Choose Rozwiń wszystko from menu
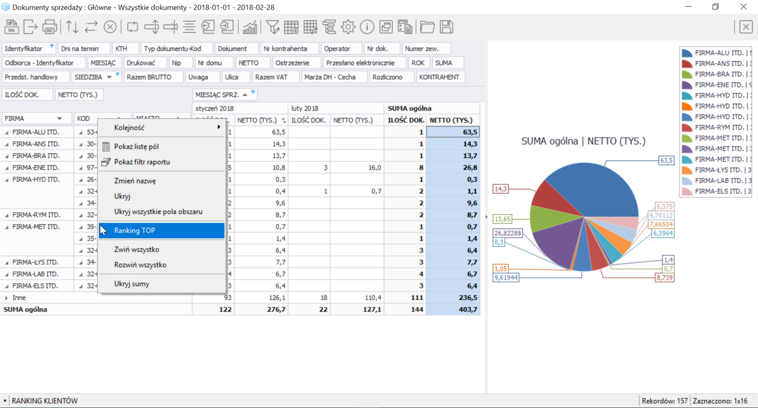 click(161, 265)
